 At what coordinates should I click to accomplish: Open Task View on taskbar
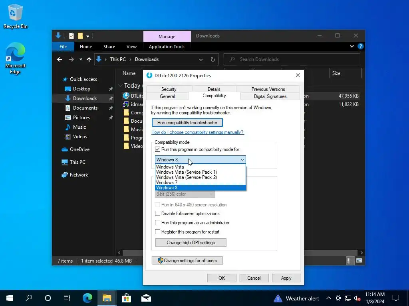pyautogui.click(x=67, y=298)
